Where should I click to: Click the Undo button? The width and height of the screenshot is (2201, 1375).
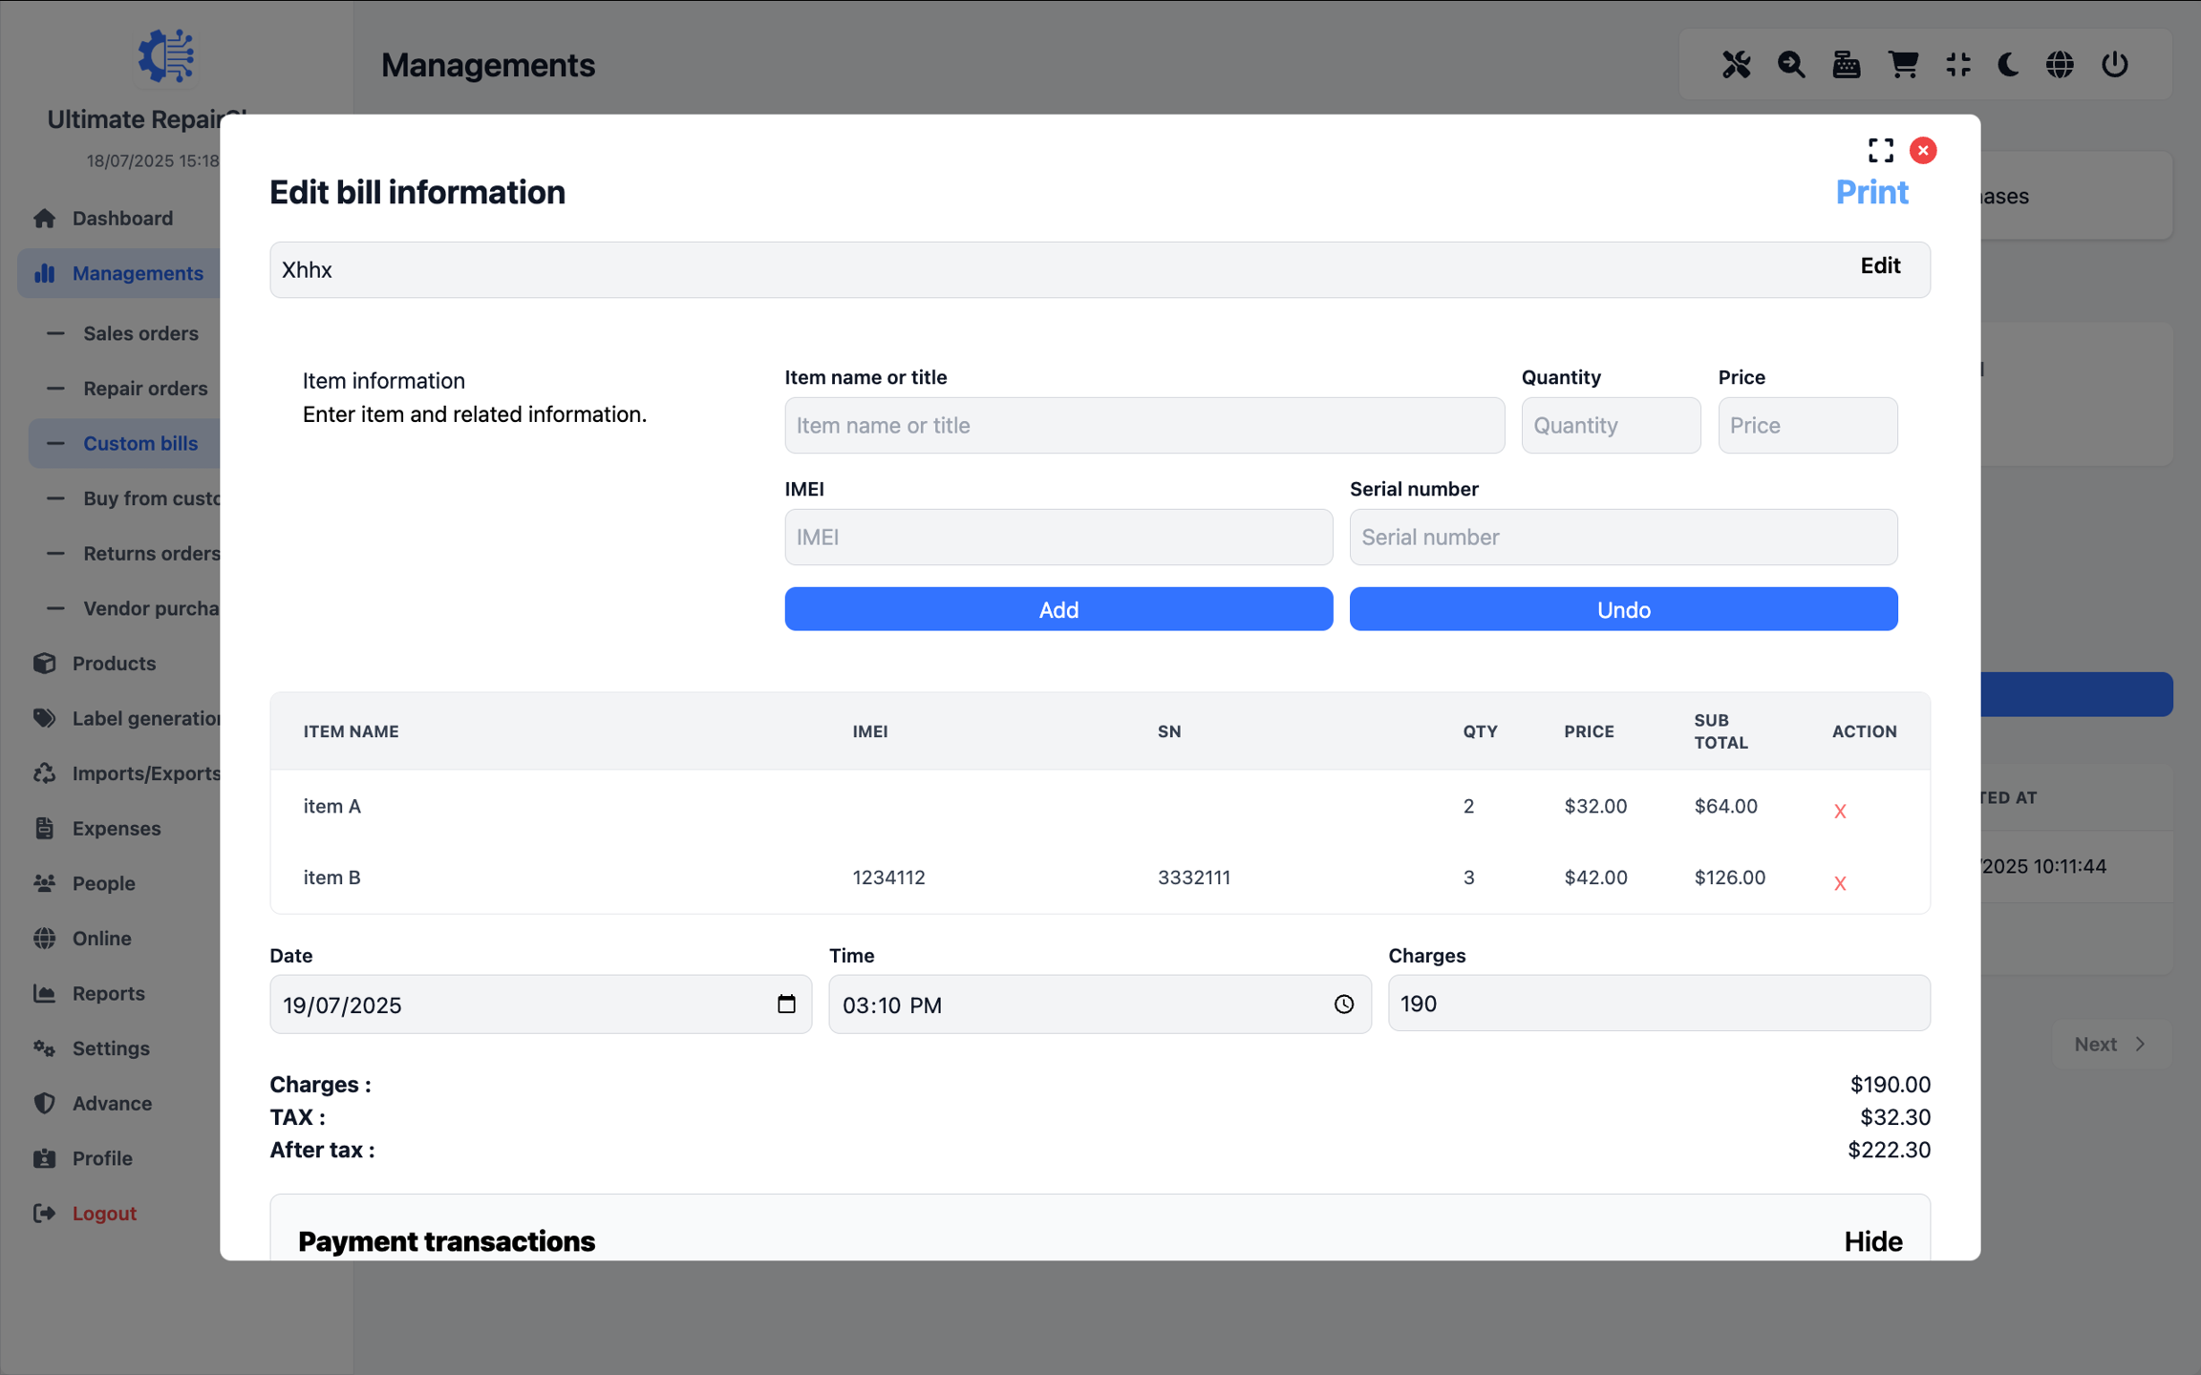(1622, 609)
